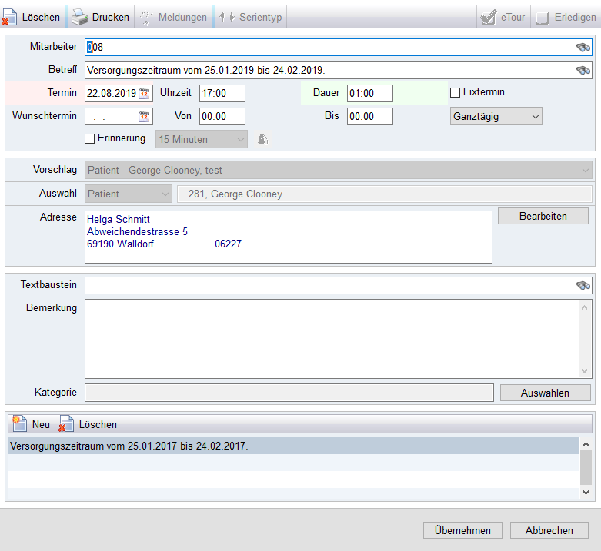
Task: Open the calendar picker for Termin date
Action: tap(144, 94)
